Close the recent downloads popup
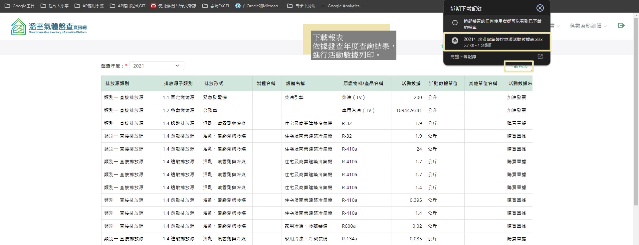 click(540, 8)
